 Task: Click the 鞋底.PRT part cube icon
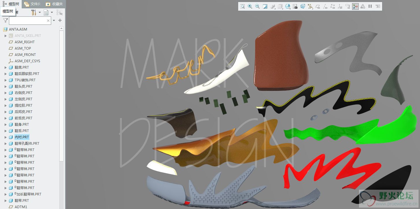[x=11, y=67]
